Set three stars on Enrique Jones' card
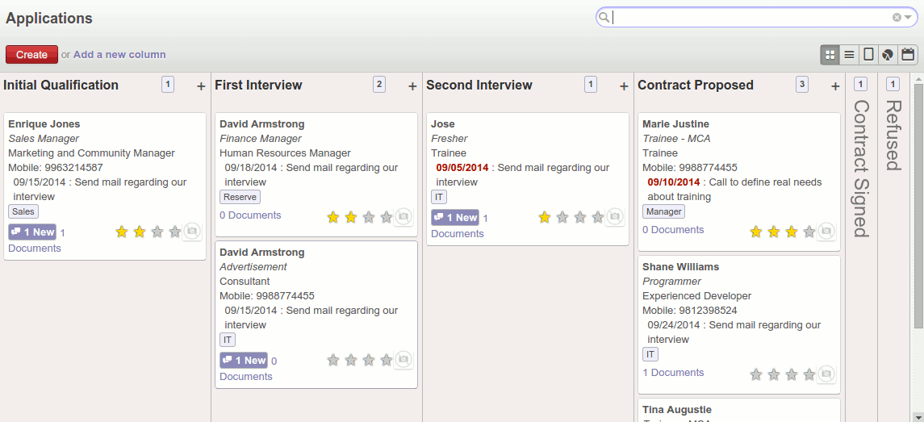 (x=157, y=232)
